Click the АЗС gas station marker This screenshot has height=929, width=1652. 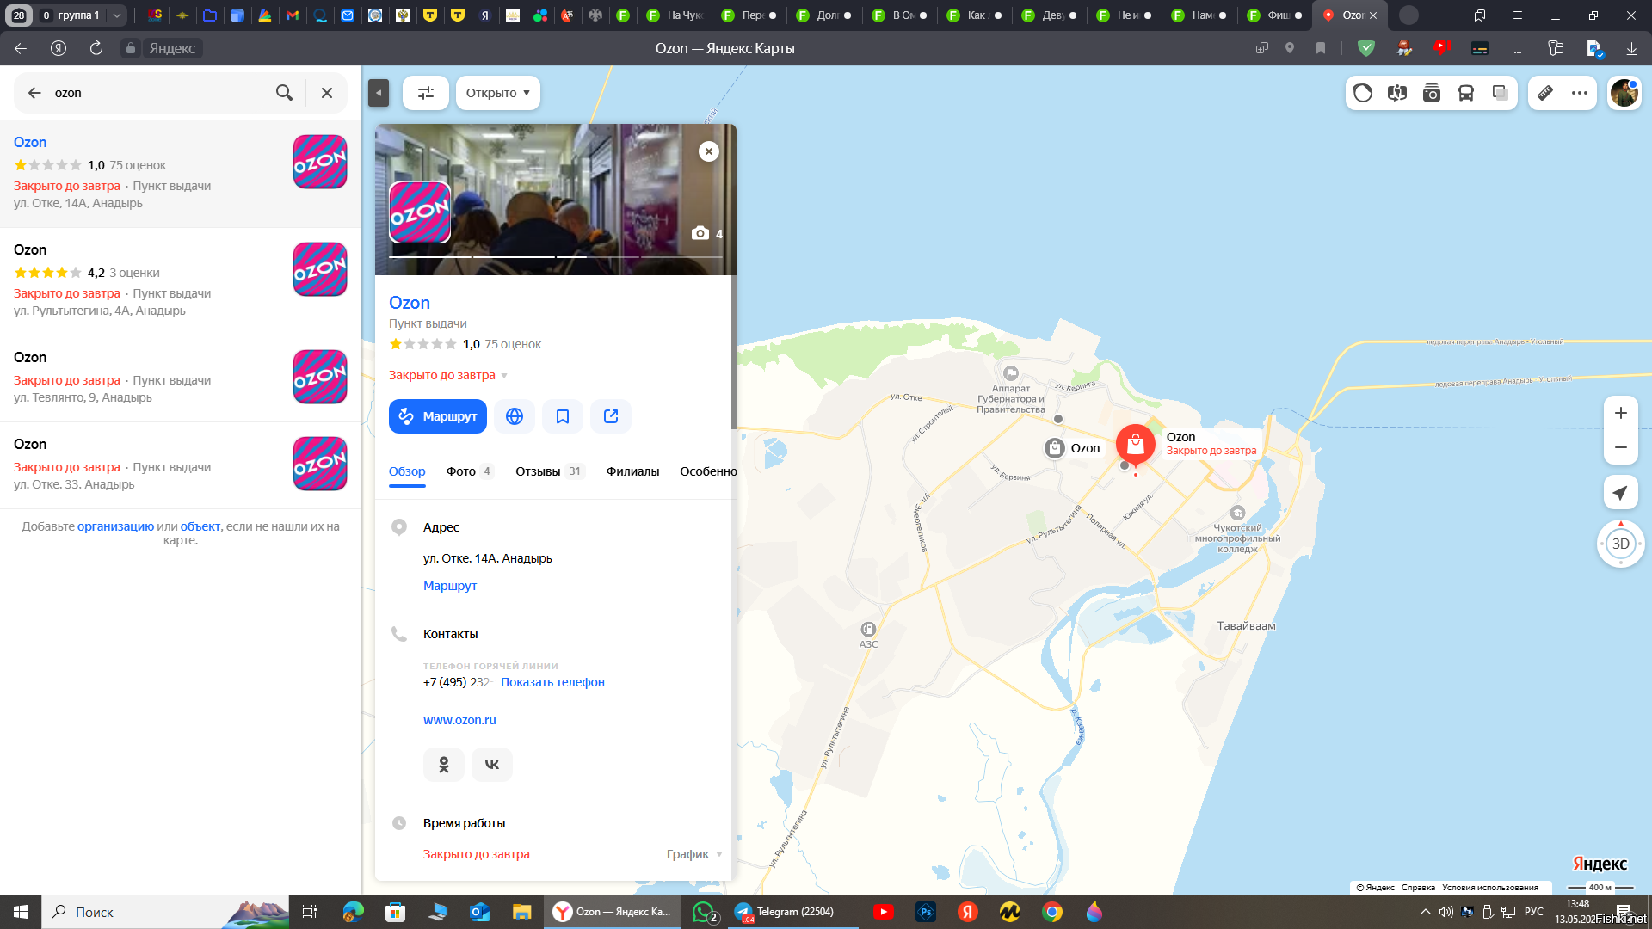(x=868, y=630)
